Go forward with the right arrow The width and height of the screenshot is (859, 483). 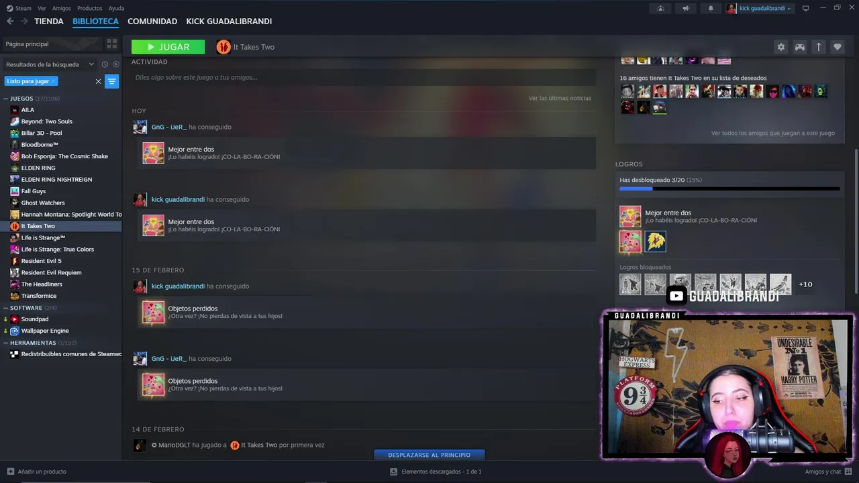24,21
